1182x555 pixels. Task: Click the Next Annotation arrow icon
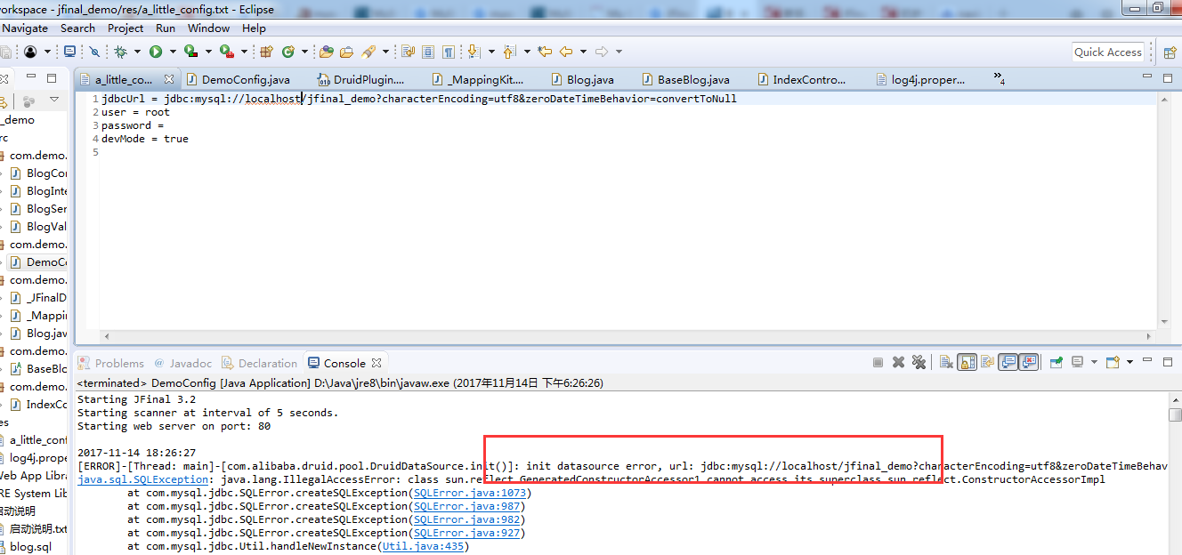(x=474, y=52)
